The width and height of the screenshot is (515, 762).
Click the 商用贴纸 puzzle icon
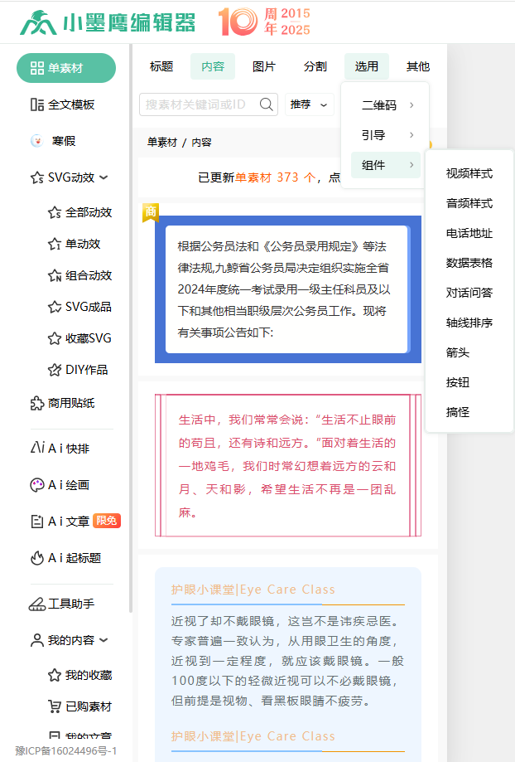coord(36,403)
